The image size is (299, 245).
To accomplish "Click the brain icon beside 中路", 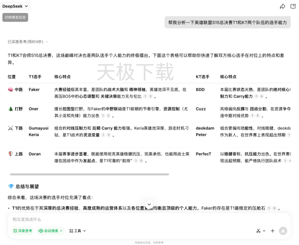I will (x=10, y=90).
